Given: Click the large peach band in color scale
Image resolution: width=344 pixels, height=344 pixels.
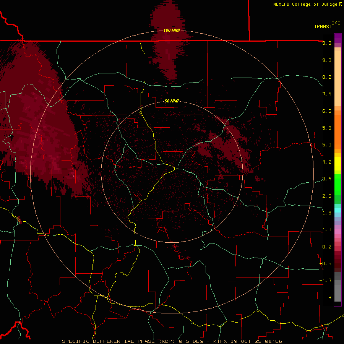Looking at the screenshot, I should (x=338, y=78).
